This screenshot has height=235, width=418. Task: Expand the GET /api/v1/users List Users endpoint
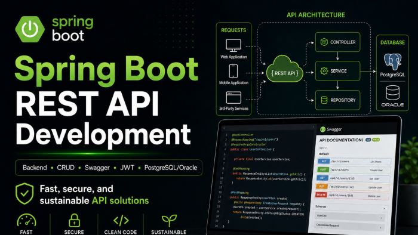point(354,162)
